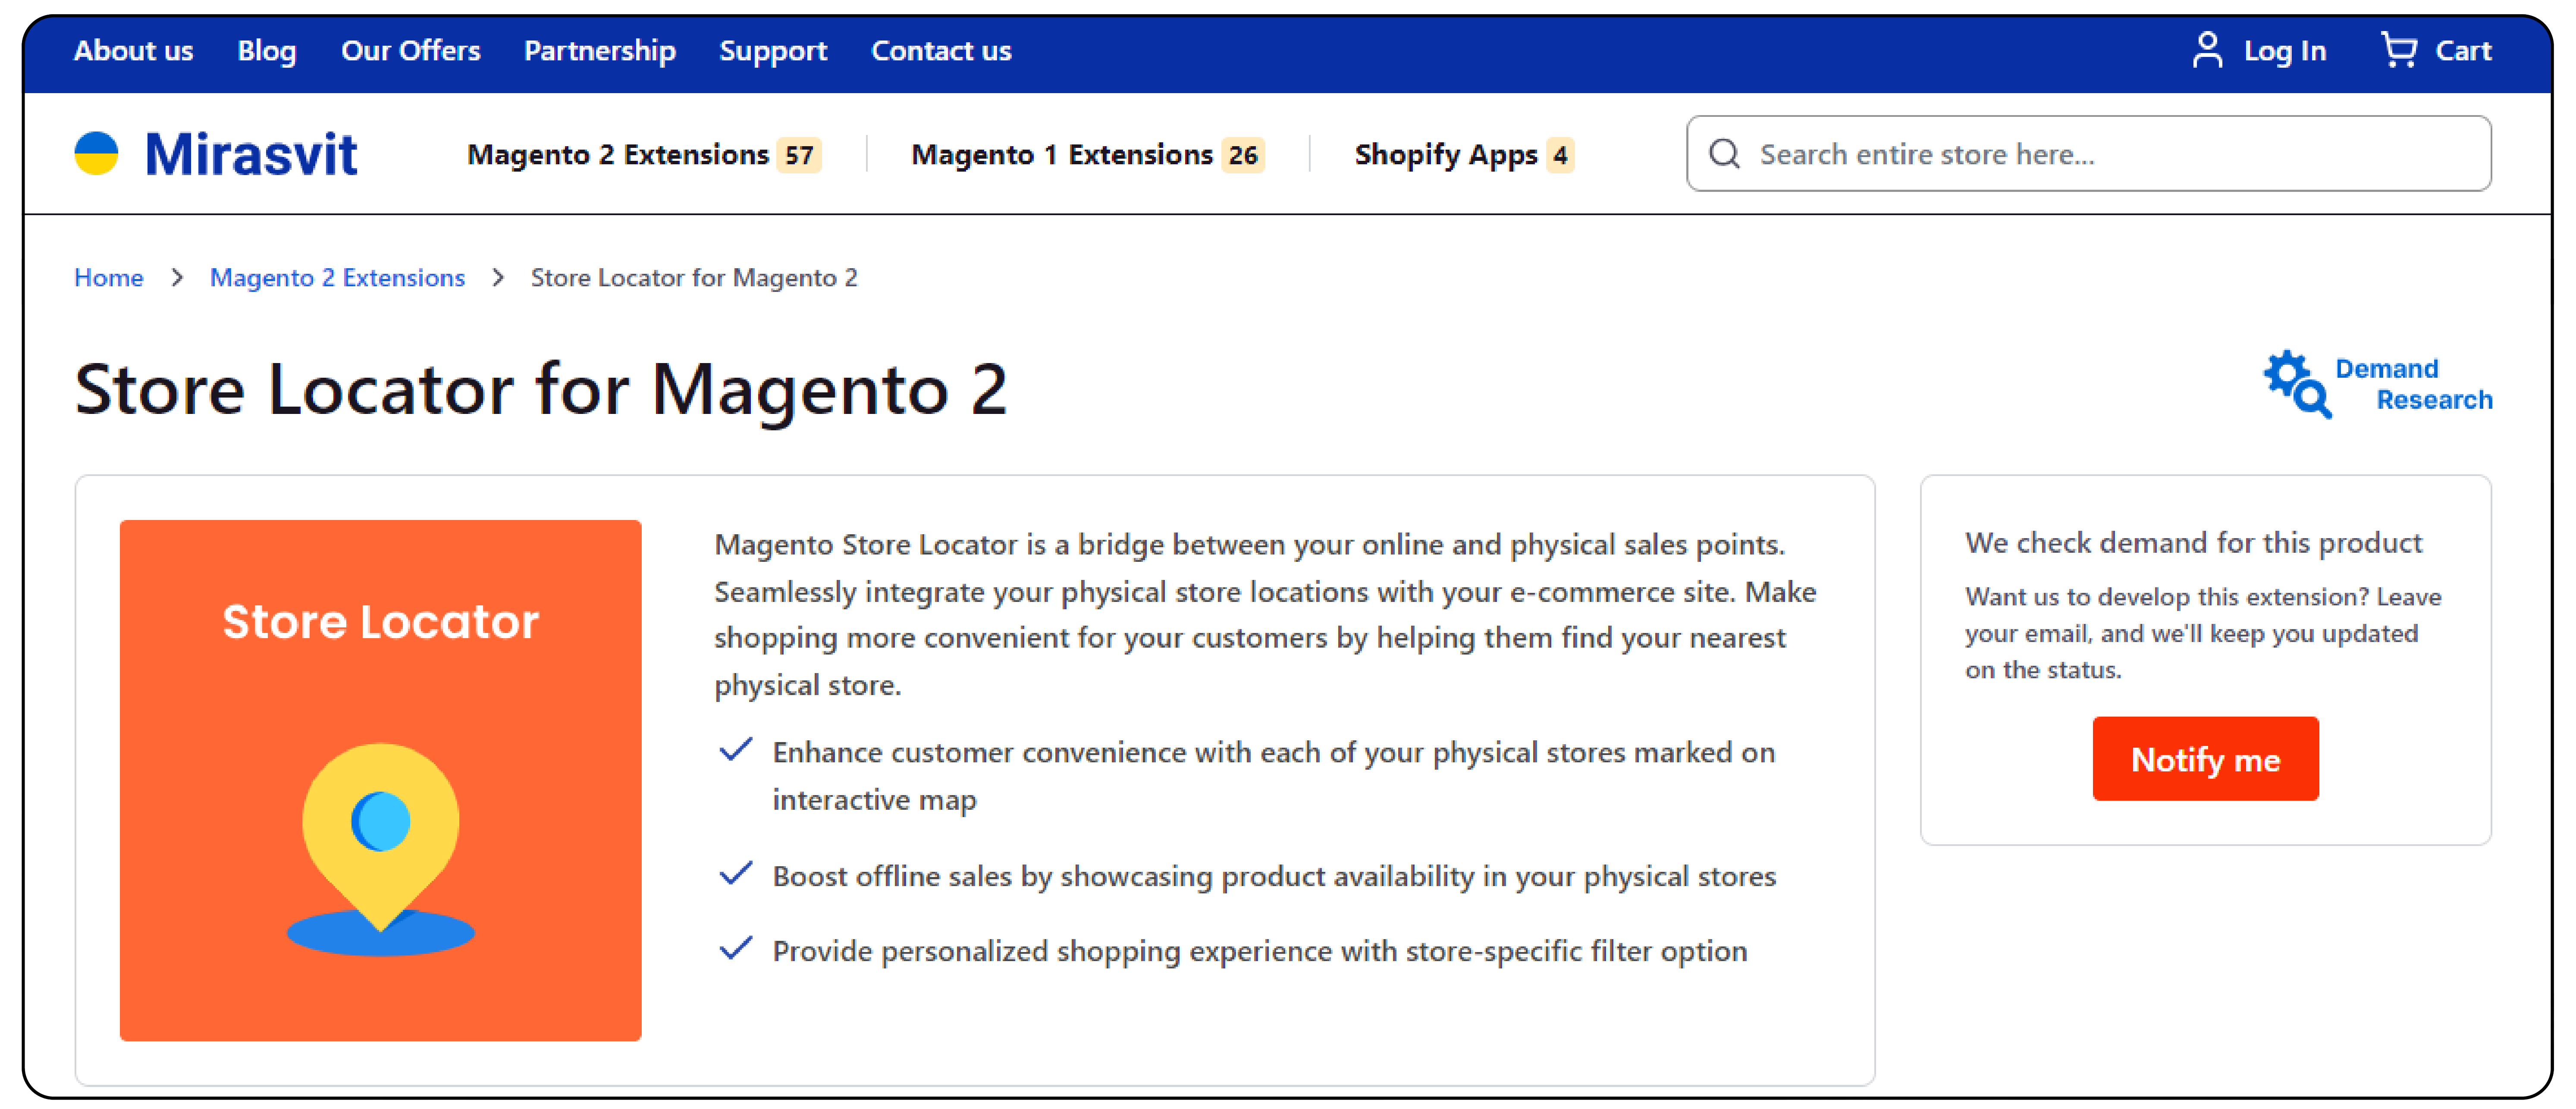Click the yellow map pin graphic
2576x1109 pixels.
click(x=380, y=838)
